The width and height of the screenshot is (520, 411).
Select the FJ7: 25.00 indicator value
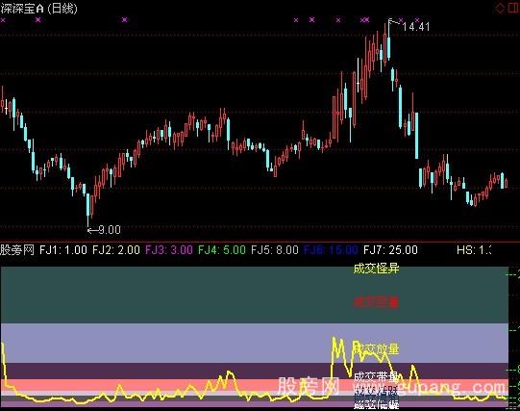(390, 249)
